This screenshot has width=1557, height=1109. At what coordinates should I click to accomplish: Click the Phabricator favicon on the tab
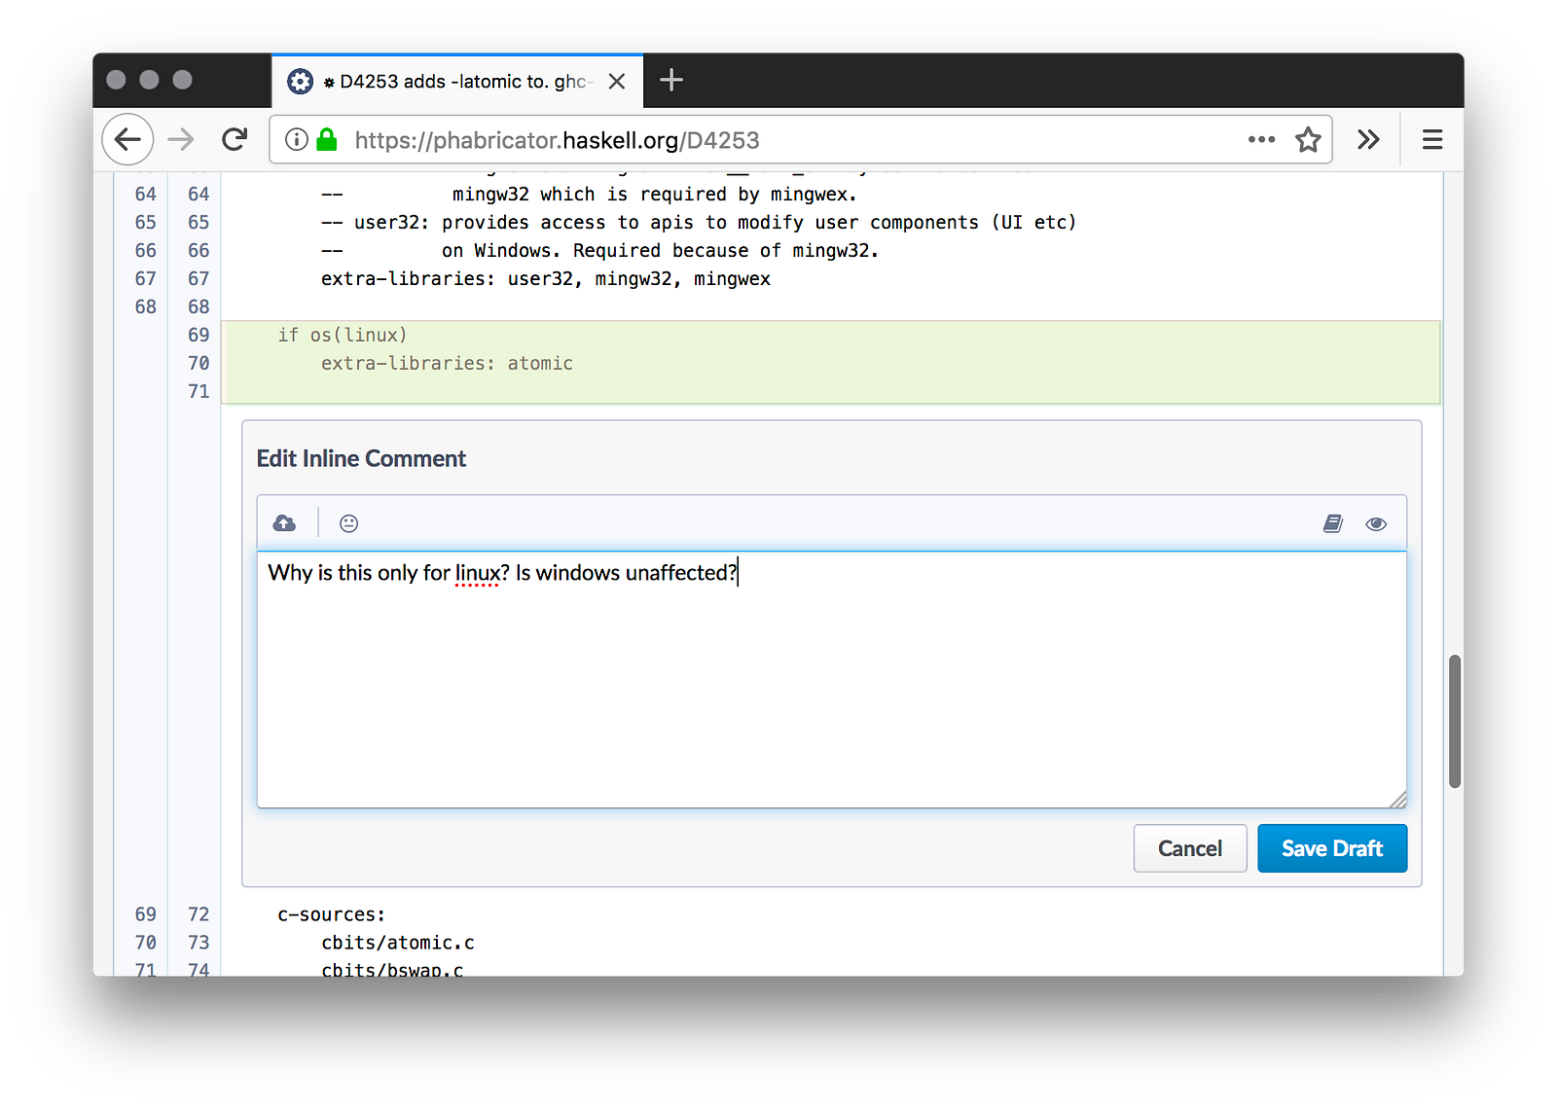pos(300,82)
